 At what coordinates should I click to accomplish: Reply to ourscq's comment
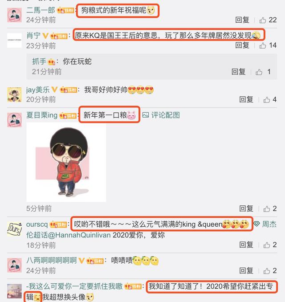[246, 245]
